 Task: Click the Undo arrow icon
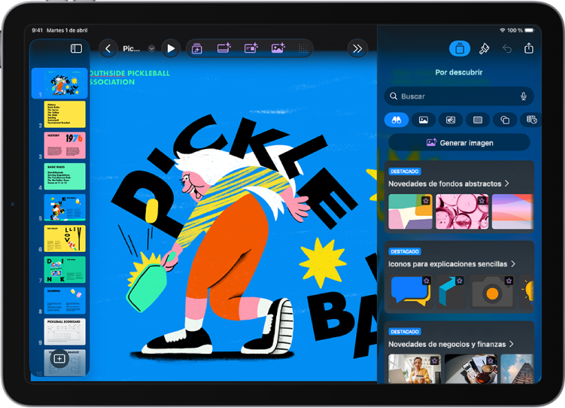point(507,49)
